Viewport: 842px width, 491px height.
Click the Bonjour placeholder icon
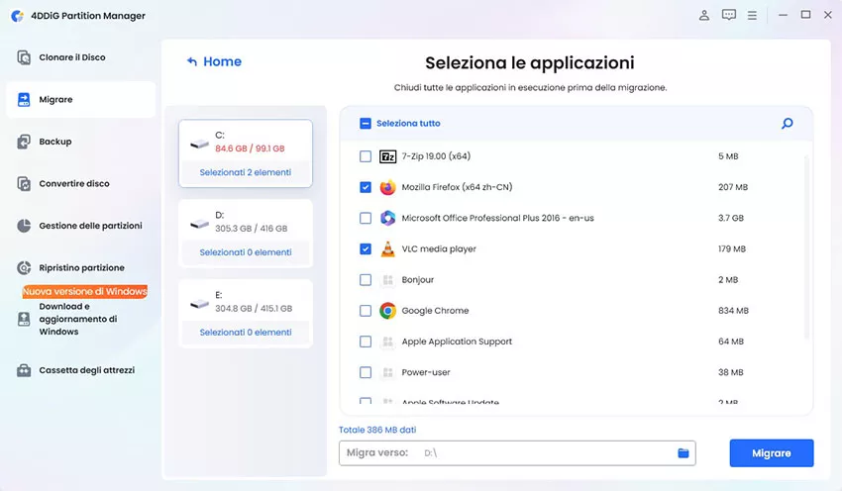[x=387, y=280]
